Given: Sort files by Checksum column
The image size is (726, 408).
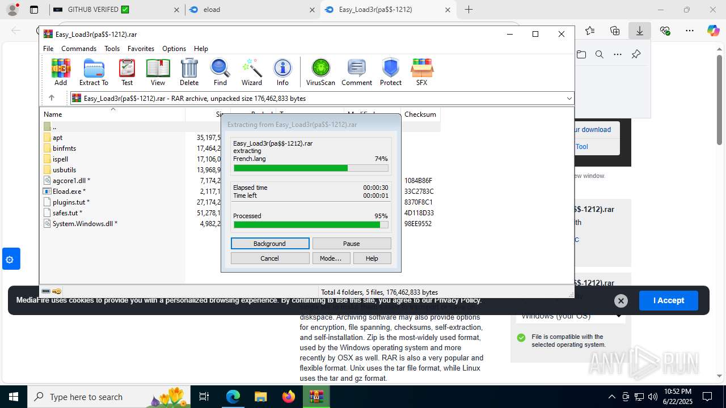Looking at the screenshot, I should 420,114.
